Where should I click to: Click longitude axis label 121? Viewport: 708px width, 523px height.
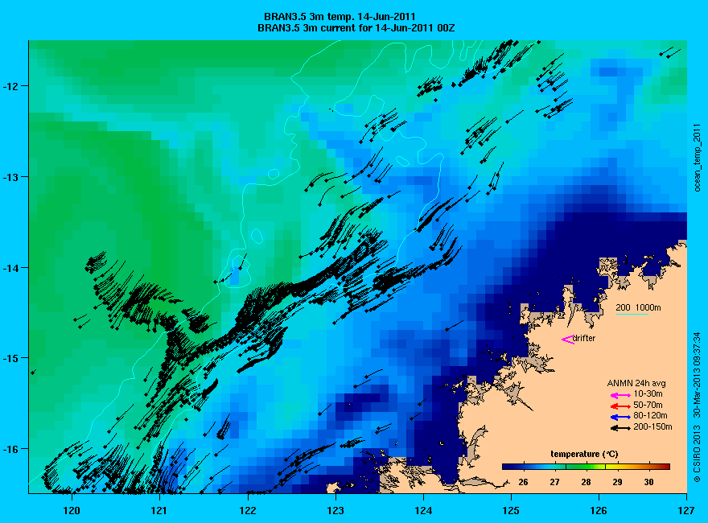pyautogui.click(x=159, y=511)
